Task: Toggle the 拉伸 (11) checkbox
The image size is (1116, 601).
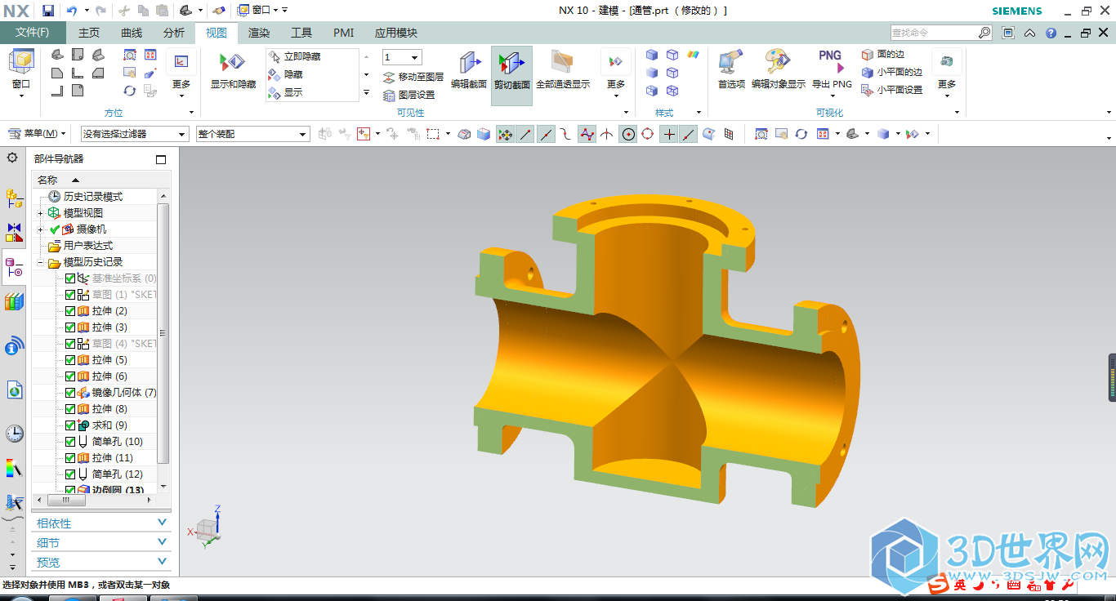Action: coord(70,458)
